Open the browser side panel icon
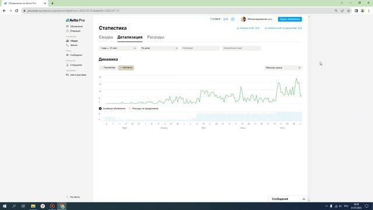 (x=356, y=10)
